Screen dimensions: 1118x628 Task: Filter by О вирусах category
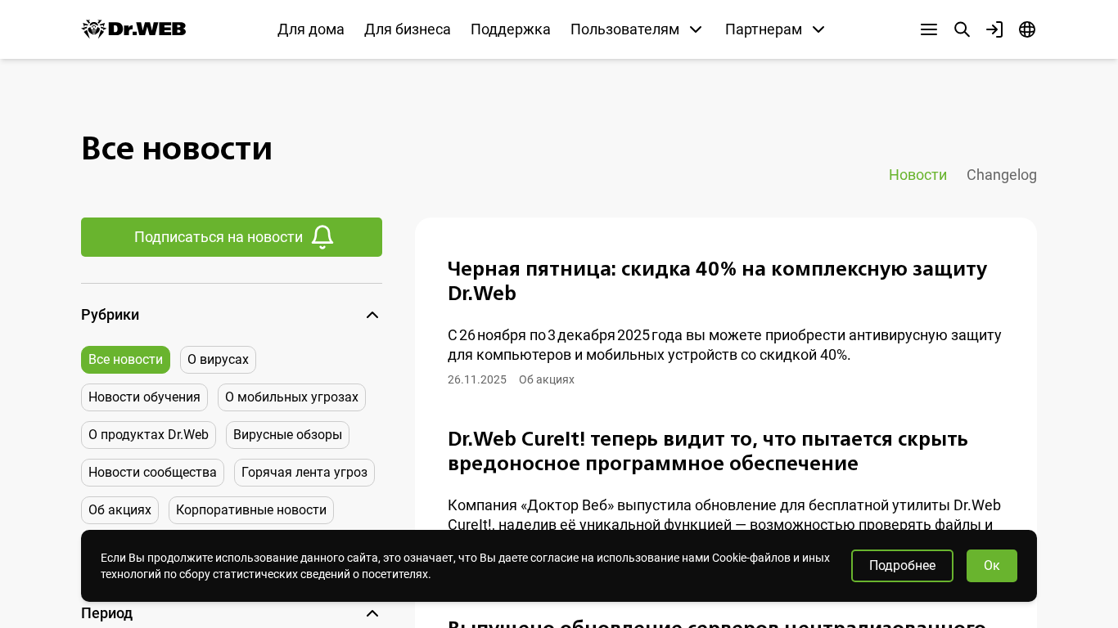218,360
